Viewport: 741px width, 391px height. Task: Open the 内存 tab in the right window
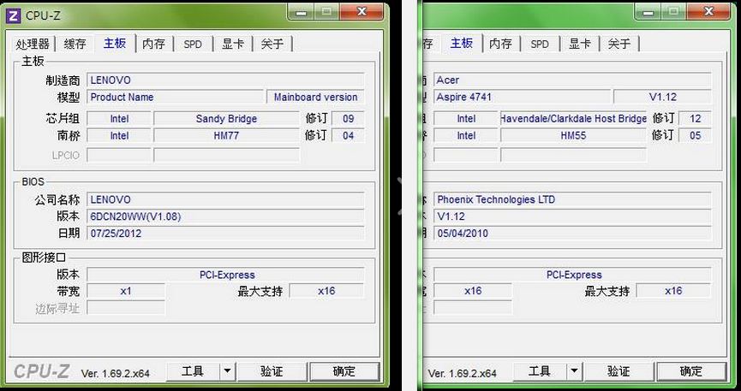click(500, 44)
